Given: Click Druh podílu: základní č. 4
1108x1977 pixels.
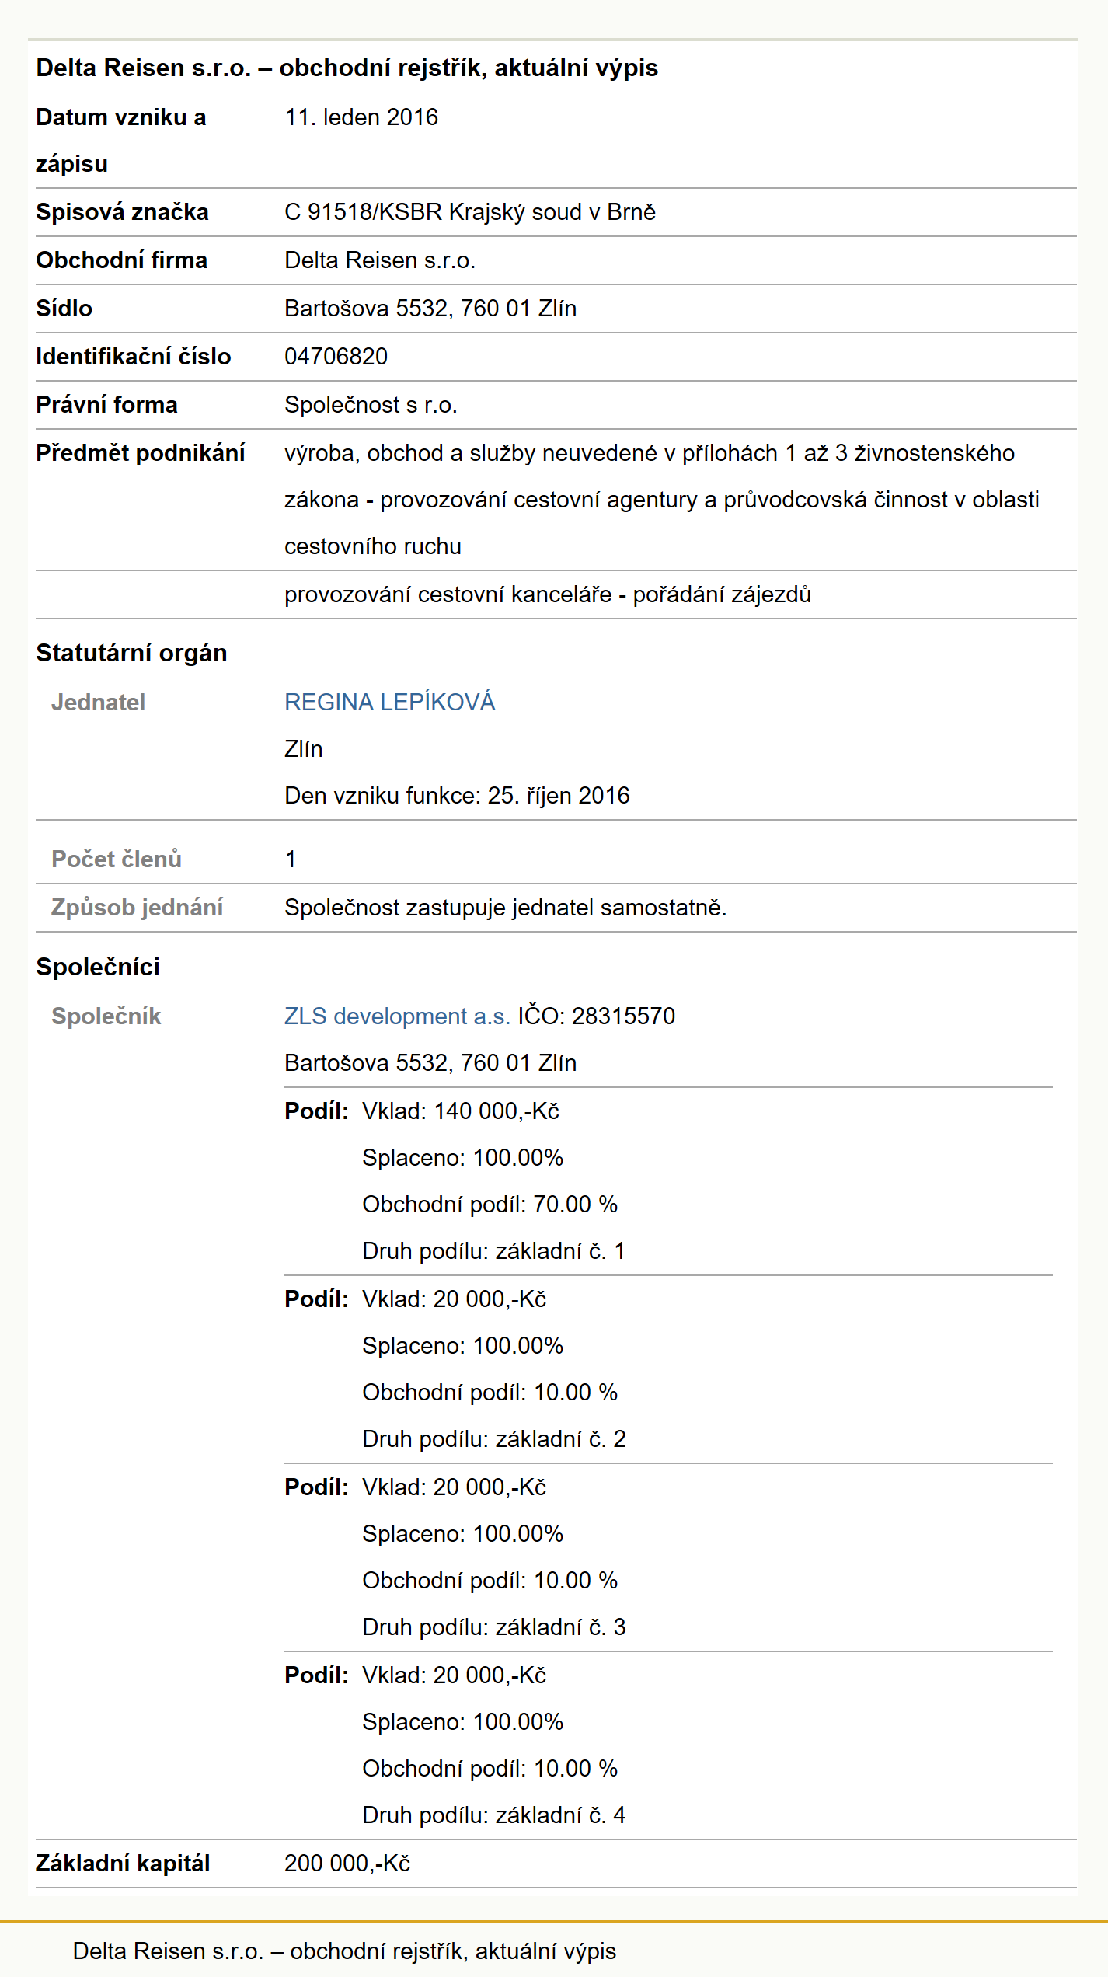Looking at the screenshot, I should (493, 1815).
